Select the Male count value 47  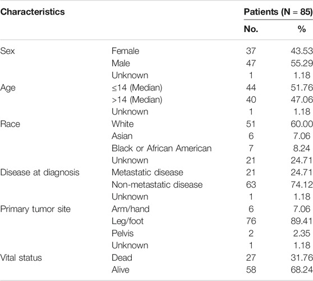coord(251,63)
